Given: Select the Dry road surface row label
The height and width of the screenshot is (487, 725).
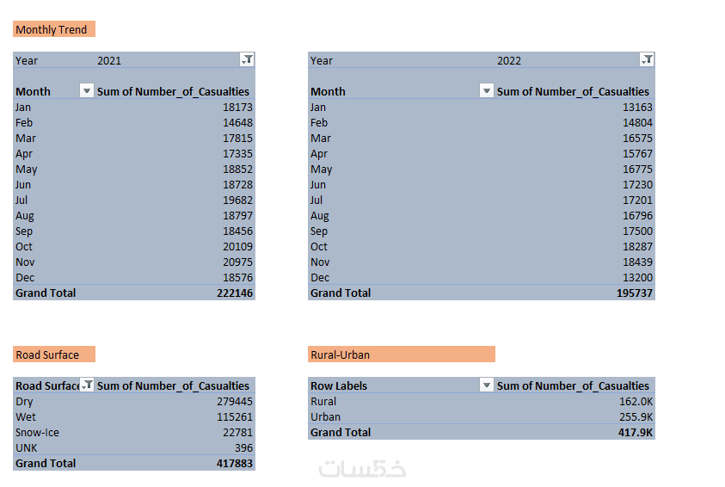Looking at the screenshot, I should pos(24,402).
